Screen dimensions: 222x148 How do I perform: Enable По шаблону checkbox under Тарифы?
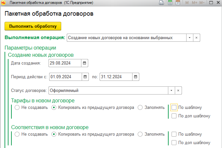coord(174,107)
